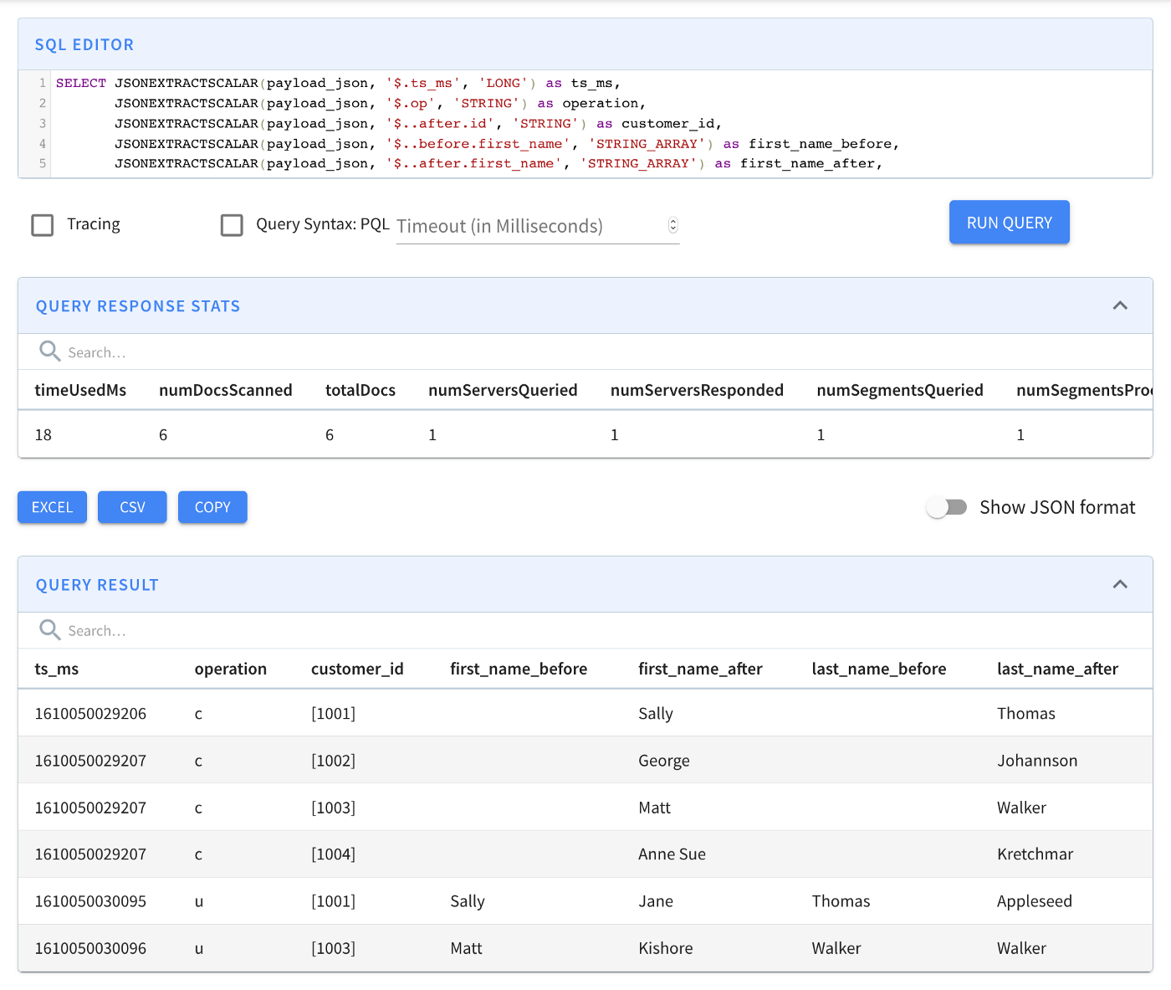Collapse the Query Result panel
This screenshot has width=1171, height=990.
[x=1120, y=583]
